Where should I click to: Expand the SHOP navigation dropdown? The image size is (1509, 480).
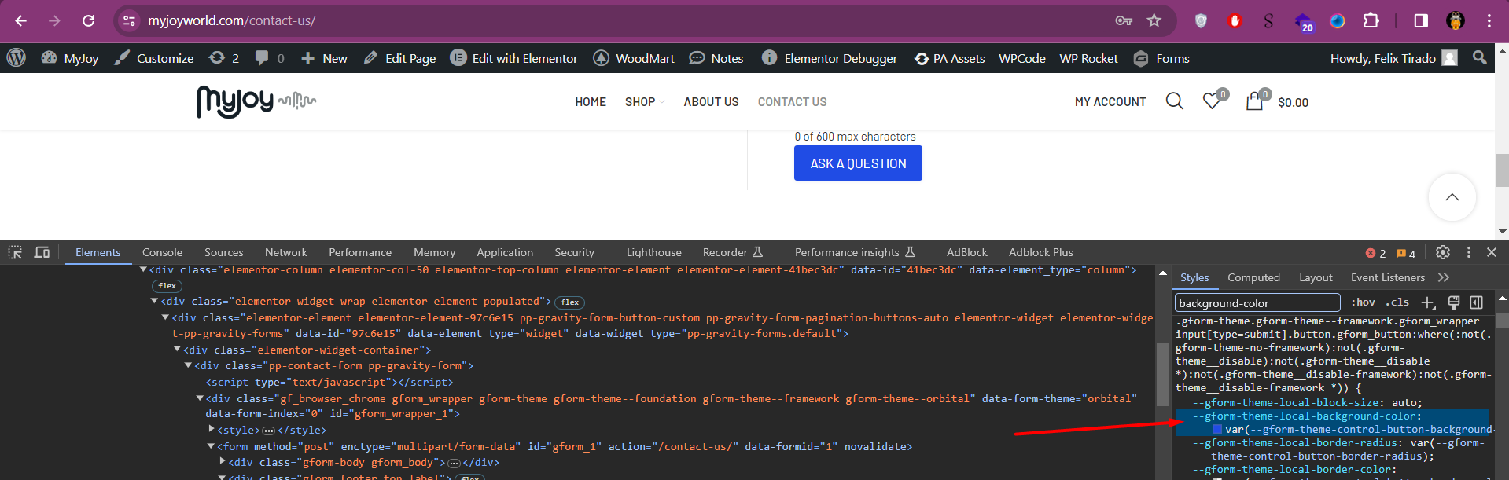tap(645, 102)
